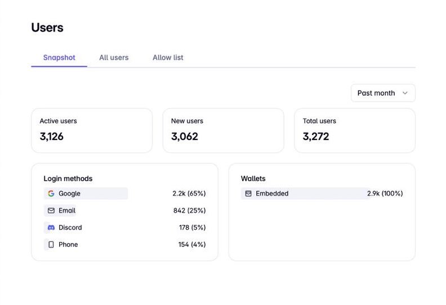Click the Email envelope icon
Image resolution: width=446 pixels, height=305 pixels.
pyautogui.click(x=51, y=210)
